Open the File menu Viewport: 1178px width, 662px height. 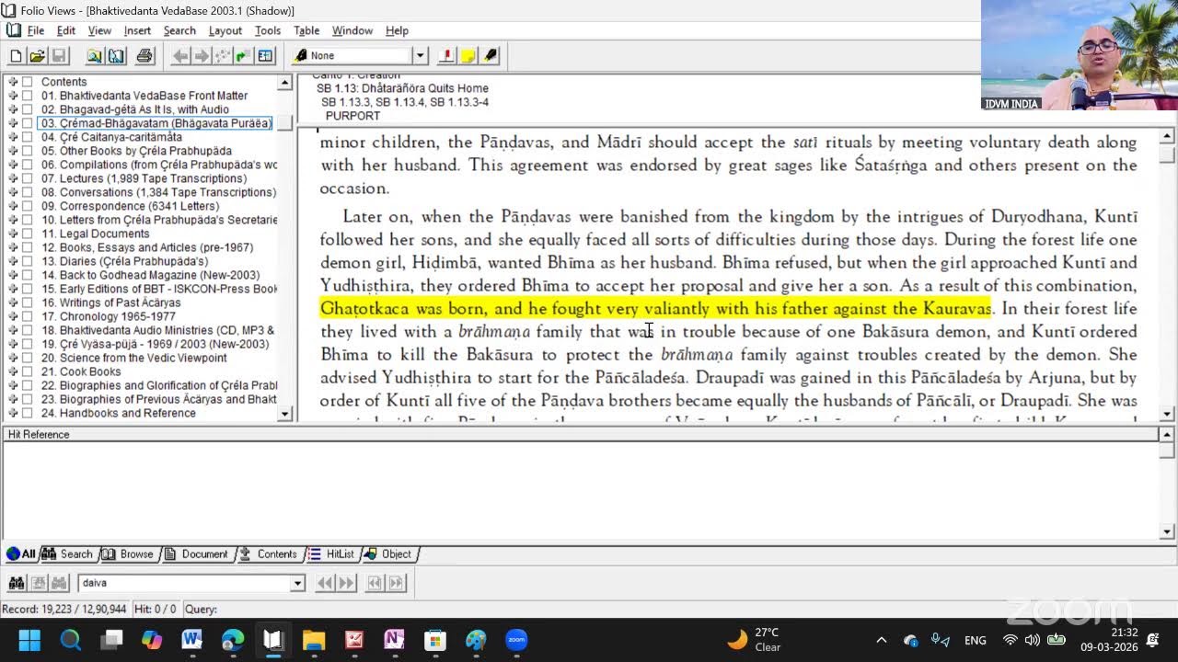35,30
